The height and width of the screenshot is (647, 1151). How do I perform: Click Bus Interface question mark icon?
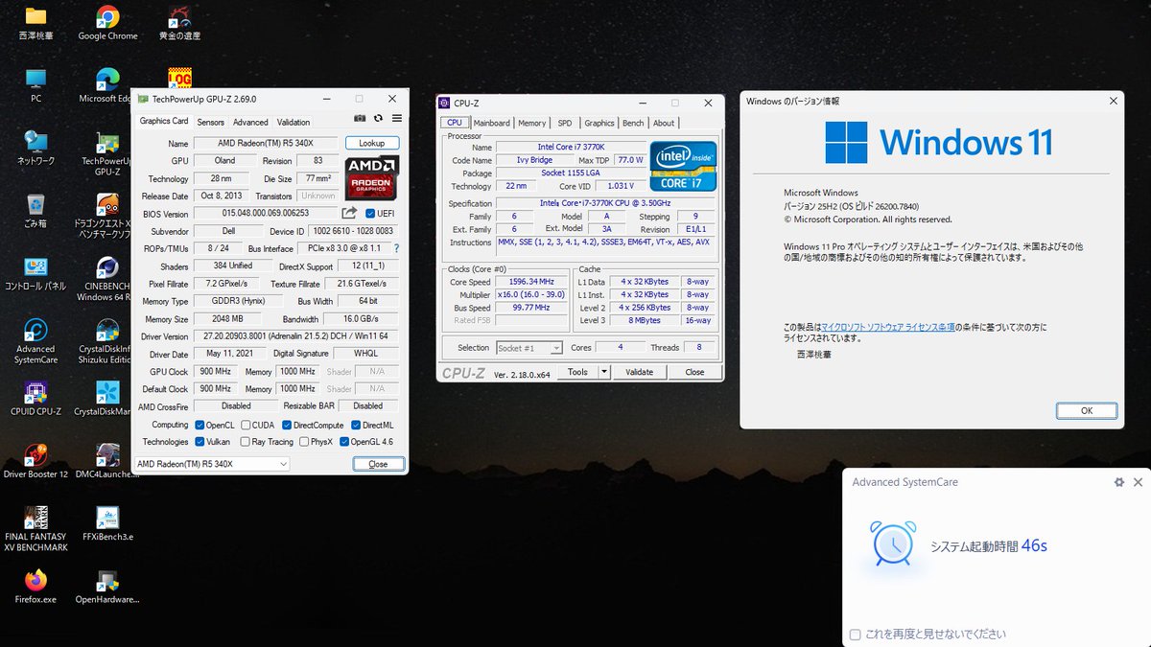396,248
